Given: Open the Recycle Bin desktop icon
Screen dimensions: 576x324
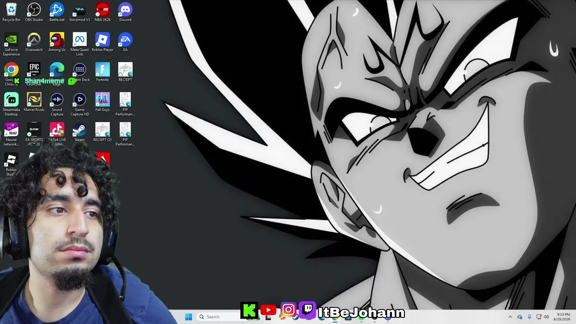Looking at the screenshot, I should point(11,12).
